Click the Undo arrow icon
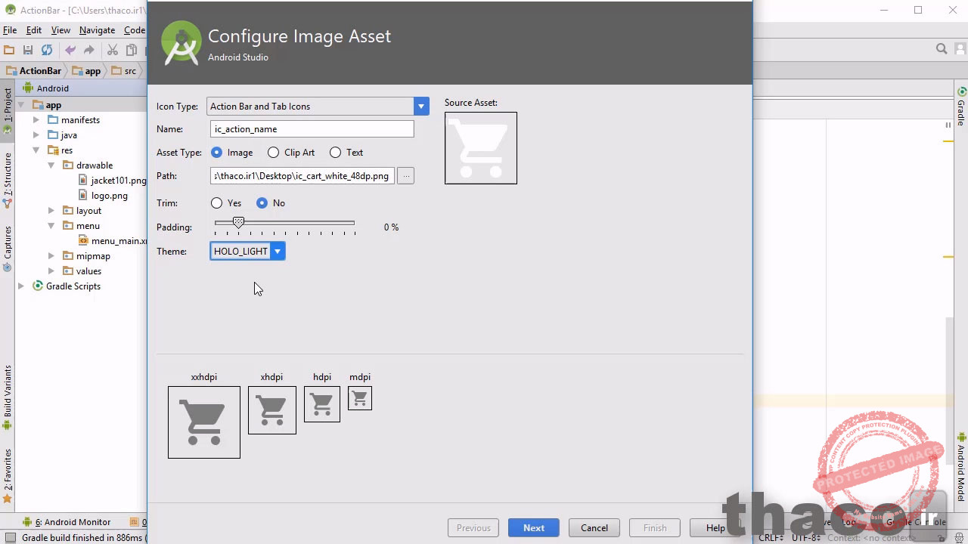 point(70,50)
